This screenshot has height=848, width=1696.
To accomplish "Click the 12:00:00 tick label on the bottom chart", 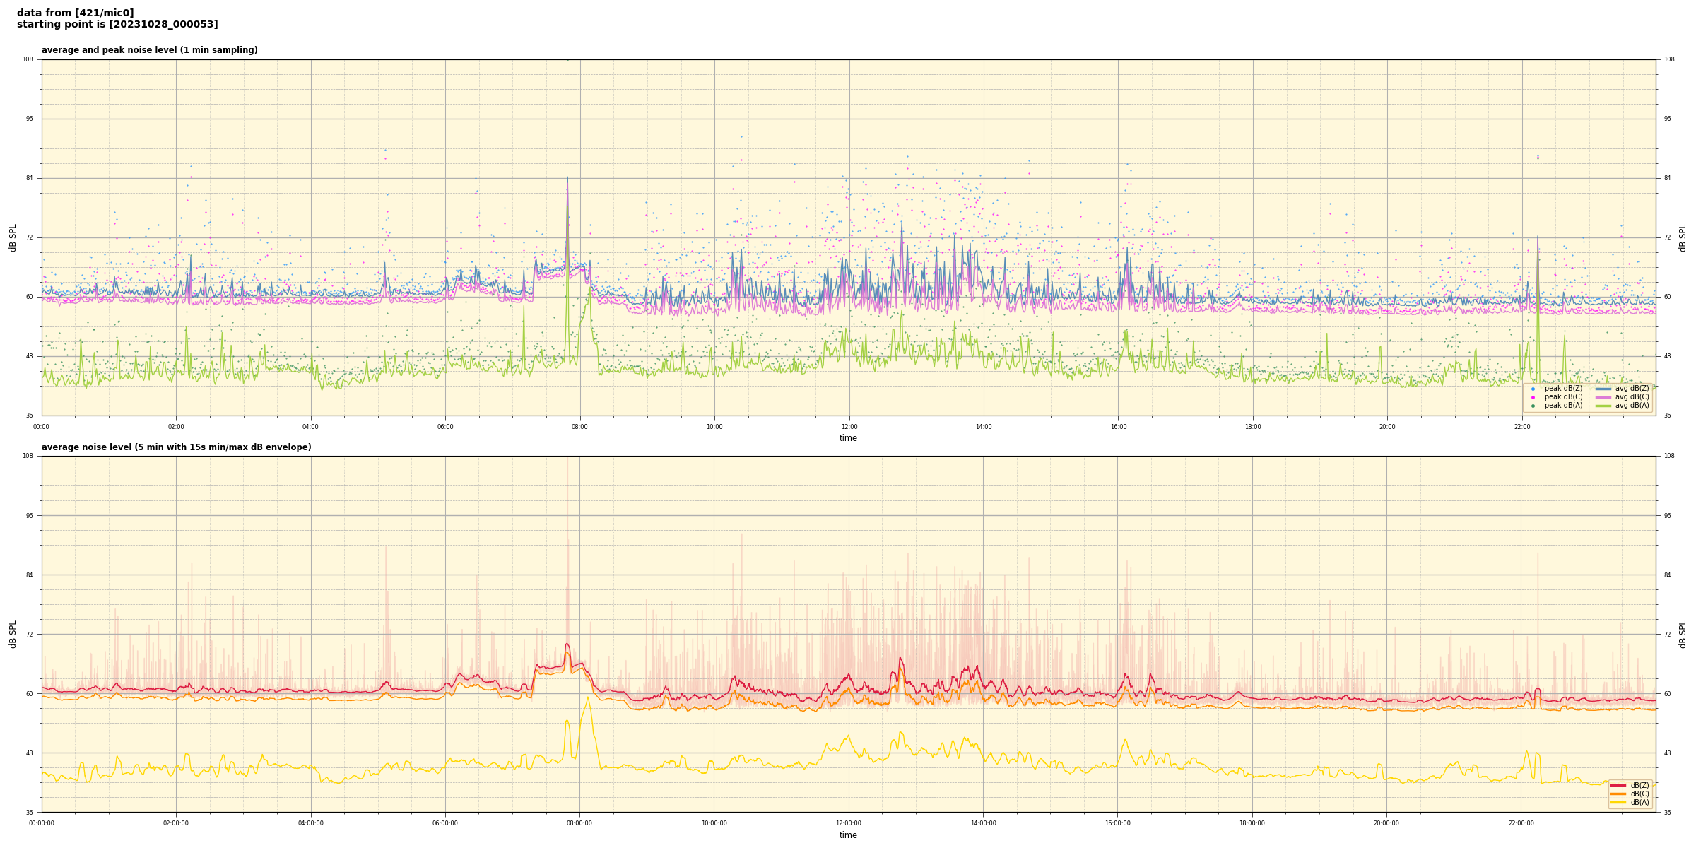I will (x=849, y=823).
